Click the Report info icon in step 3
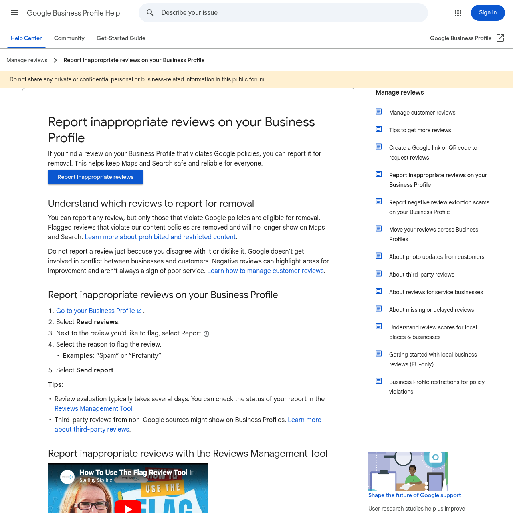The height and width of the screenshot is (513, 513). pos(206,334)
